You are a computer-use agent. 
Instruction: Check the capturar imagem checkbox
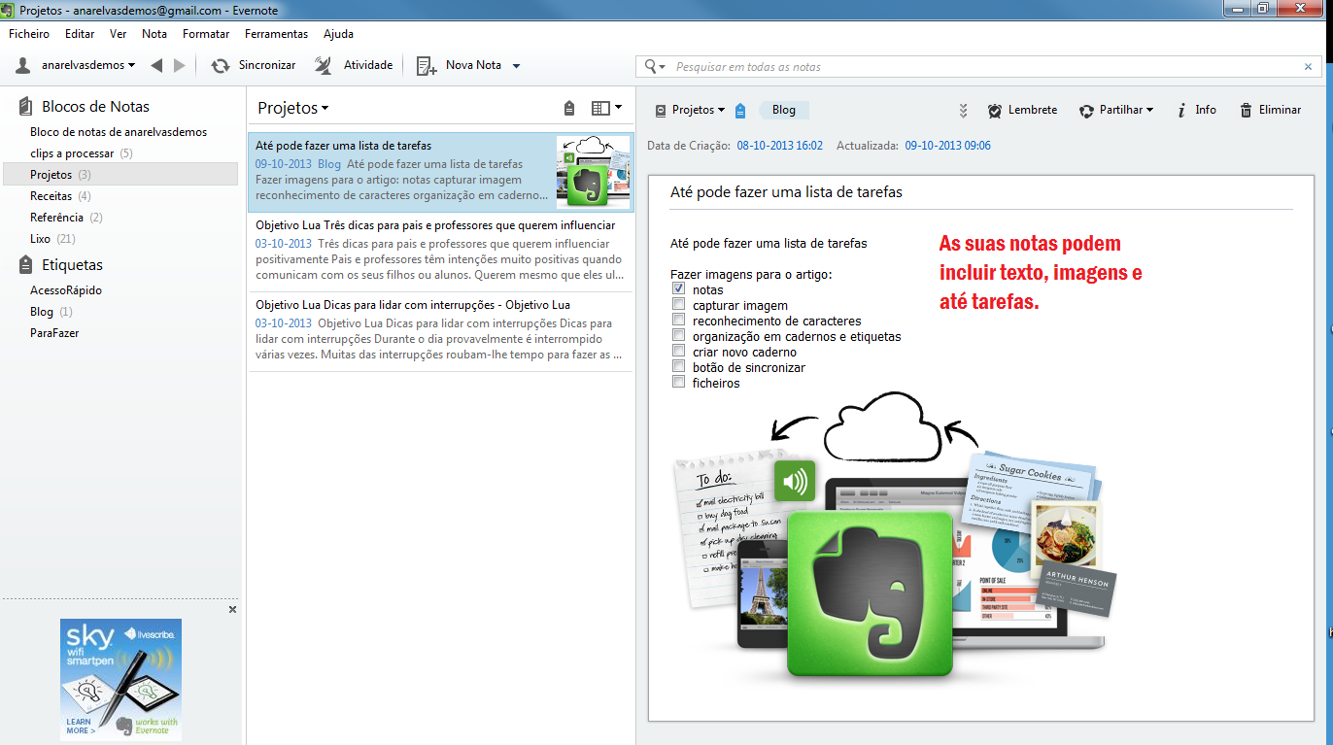point(678,305)
